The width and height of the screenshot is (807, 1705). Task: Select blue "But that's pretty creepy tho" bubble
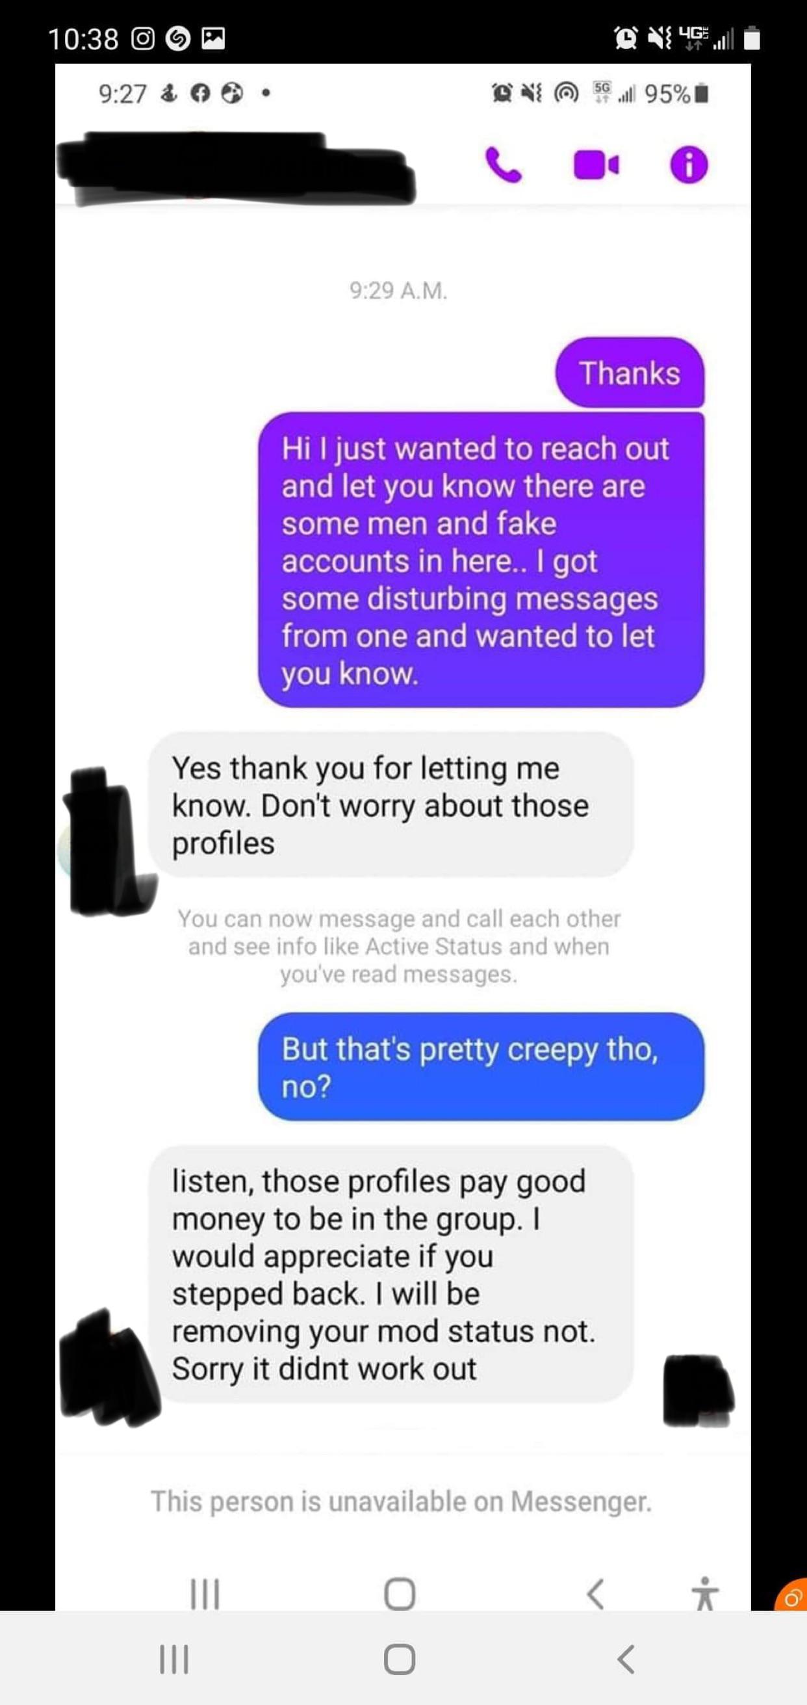pos(481,1067)
